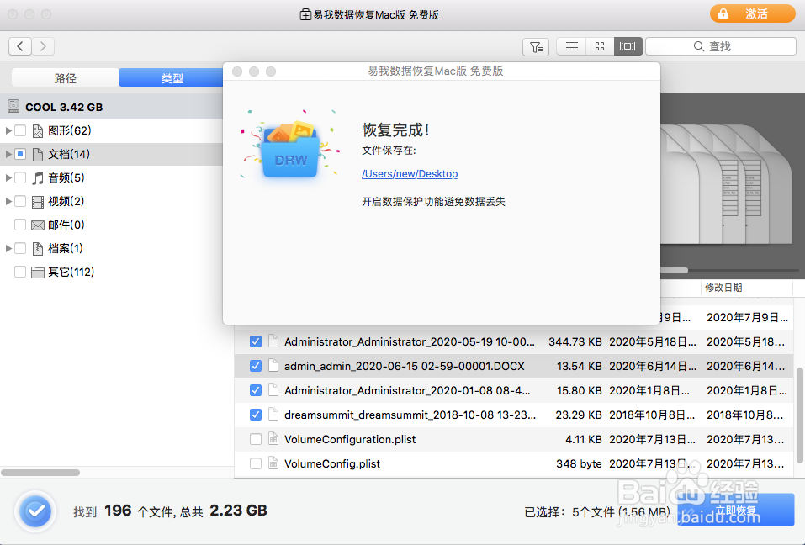The image size is (805, 545).
Task: Check the VolumeConfiguration.plist checkbox
Action: click(x=256, y=439)
